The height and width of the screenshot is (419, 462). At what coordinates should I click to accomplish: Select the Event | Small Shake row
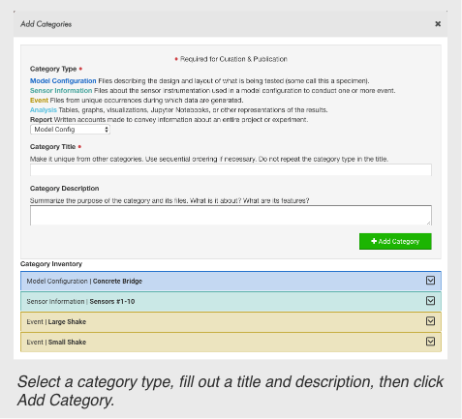[231, 342]
